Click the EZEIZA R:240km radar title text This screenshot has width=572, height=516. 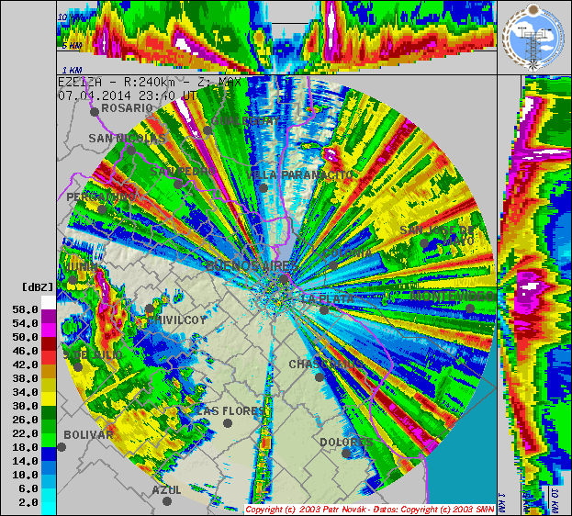(x=150, y=82)
